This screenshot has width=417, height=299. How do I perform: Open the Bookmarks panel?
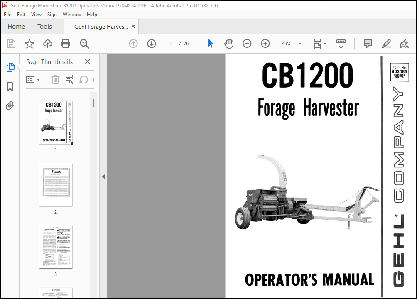[10, 87]
